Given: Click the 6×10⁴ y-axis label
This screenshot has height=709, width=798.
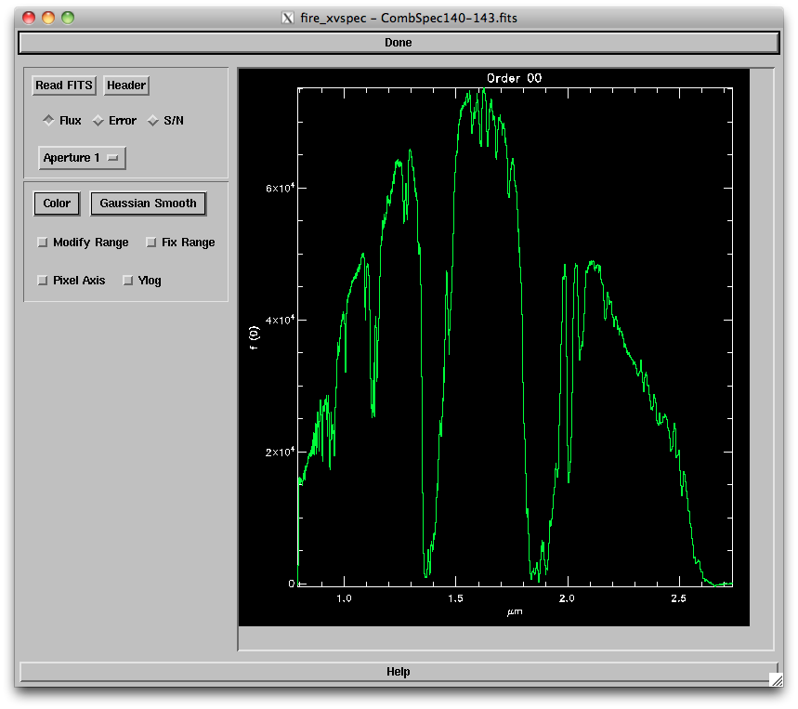Looking at the screenshot, I should coord(280,189).
